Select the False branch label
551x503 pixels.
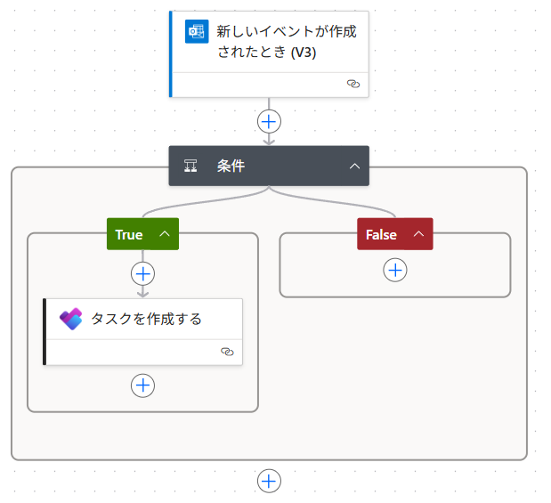(x=381, y=234)
